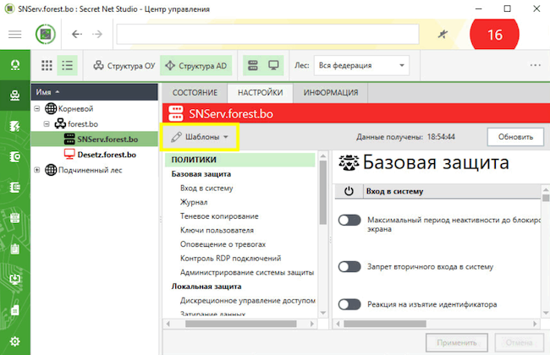Open the sidebar panel with the calendar icon
Screen dimensions: 550x355
(x=15, y=218)
